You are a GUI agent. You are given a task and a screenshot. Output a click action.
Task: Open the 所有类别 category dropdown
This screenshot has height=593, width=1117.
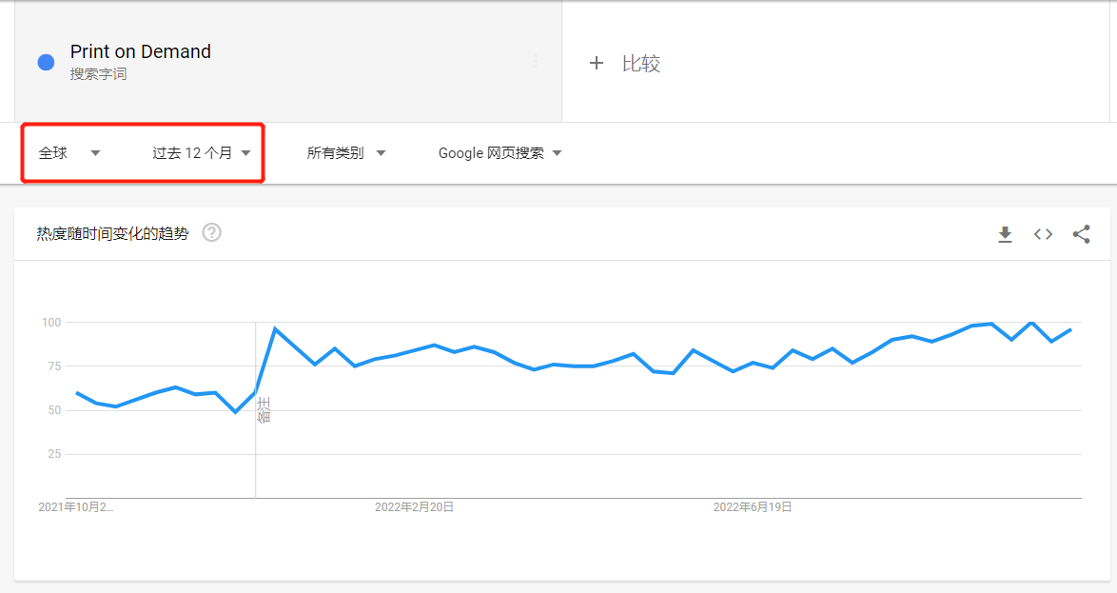pyautogui.click(x=345, y=153)
